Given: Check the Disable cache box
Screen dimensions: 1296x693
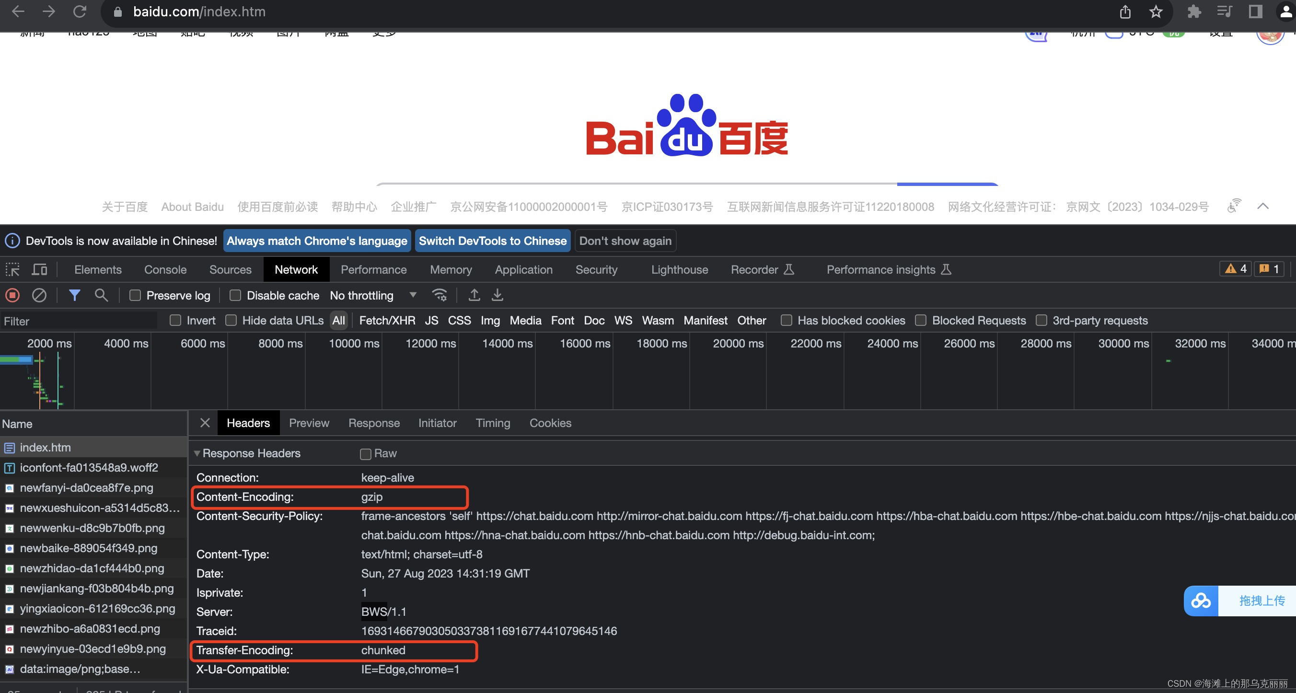Looking at the screenshot, I should coord(235,296).
